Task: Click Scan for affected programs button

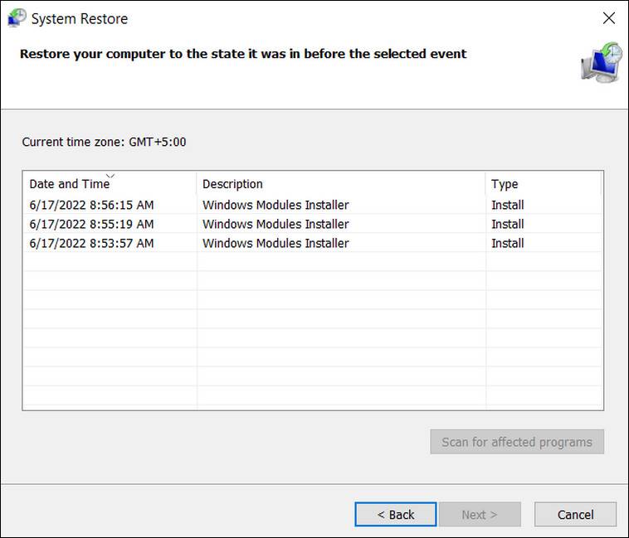Action: [x=517, y=442]
